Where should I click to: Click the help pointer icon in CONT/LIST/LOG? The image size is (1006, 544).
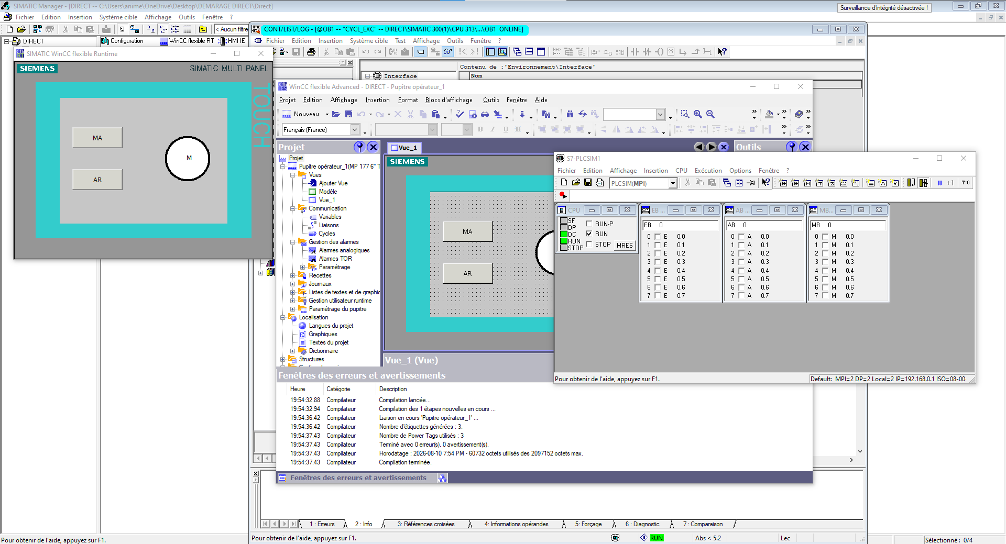723,52
